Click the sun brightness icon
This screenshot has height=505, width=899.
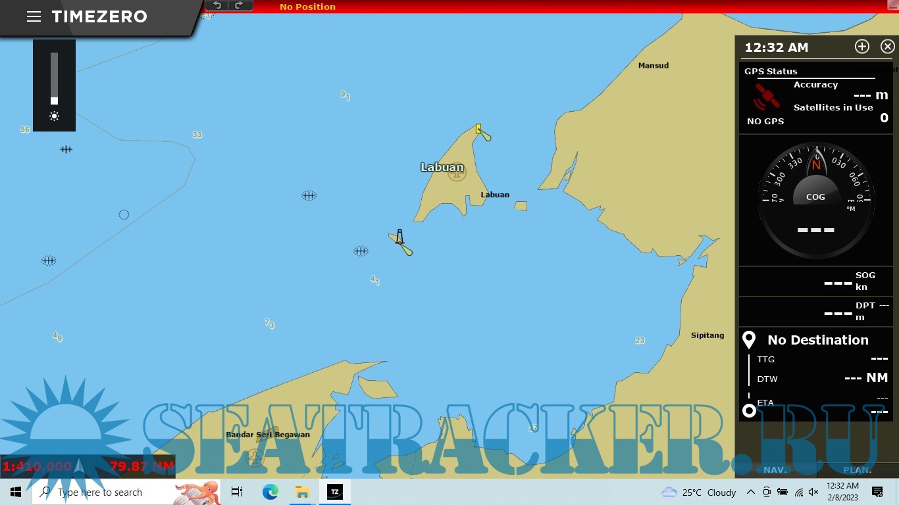coord(54,116)
